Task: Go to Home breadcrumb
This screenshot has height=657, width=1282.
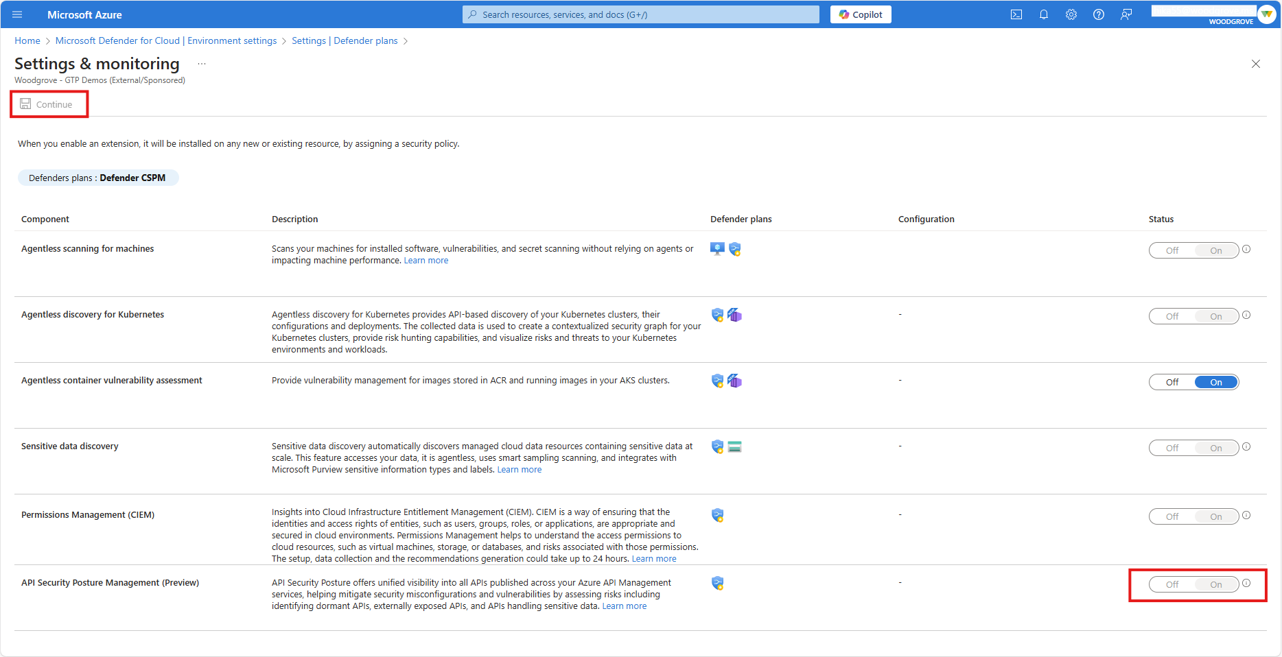Action: (x=27, y=40)
